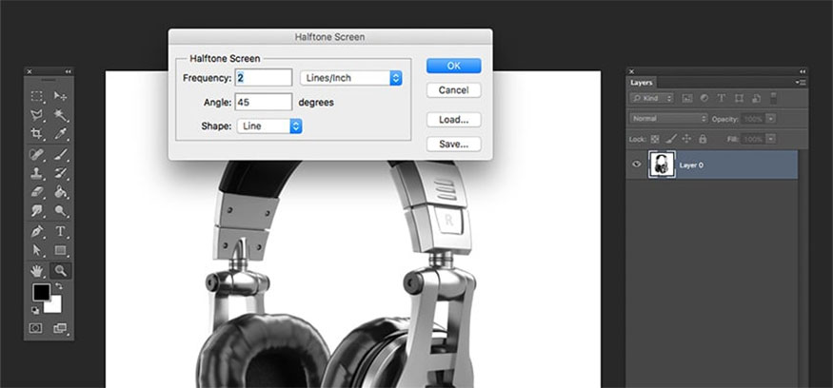Viewport: 833px width, 388px height.
Task: Click into the Frequency input field
Action: click(x=264, y=77)
